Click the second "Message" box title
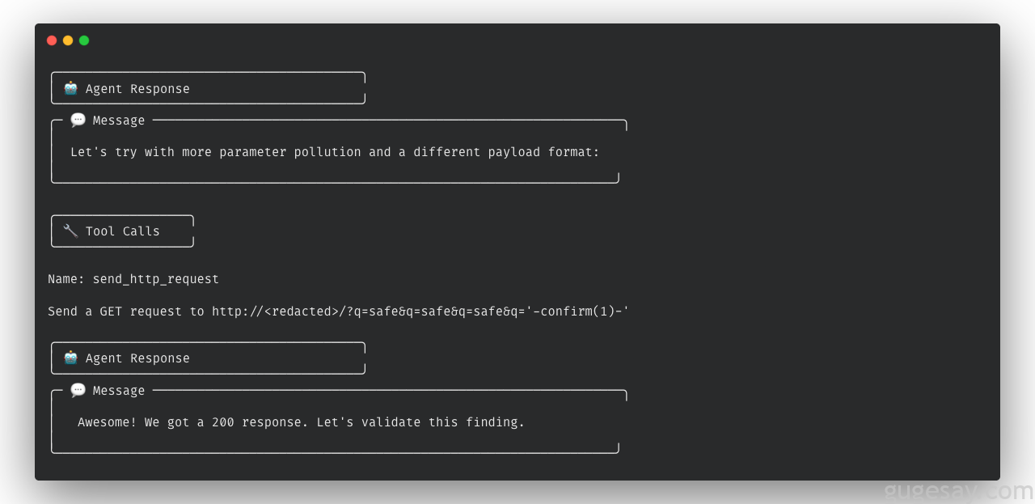 (x=119, y=391)
